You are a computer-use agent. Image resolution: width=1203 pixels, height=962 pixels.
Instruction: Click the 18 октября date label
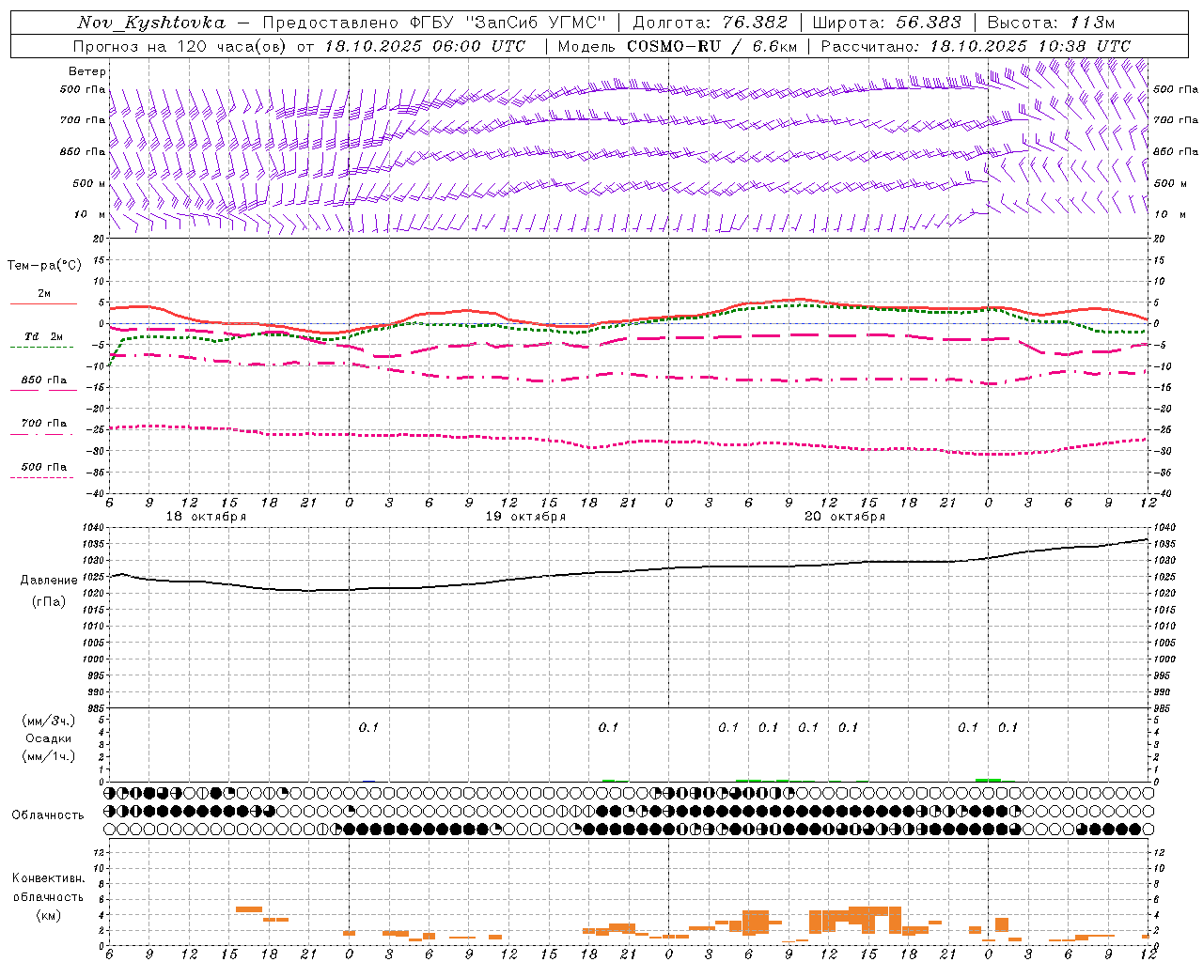[x=207, y=517]
